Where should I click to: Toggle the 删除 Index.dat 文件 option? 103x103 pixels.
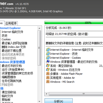[x=0, y=47]
